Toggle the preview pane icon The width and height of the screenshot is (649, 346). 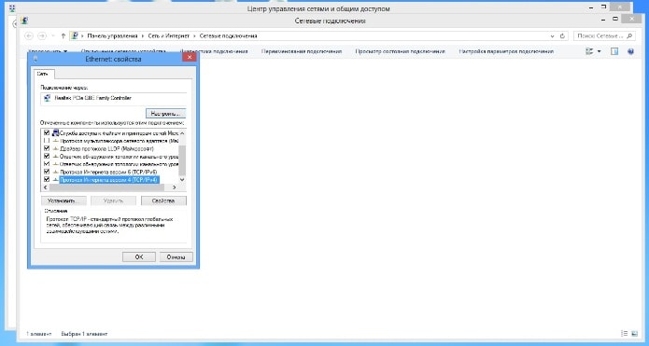click(x=614, y=51)
